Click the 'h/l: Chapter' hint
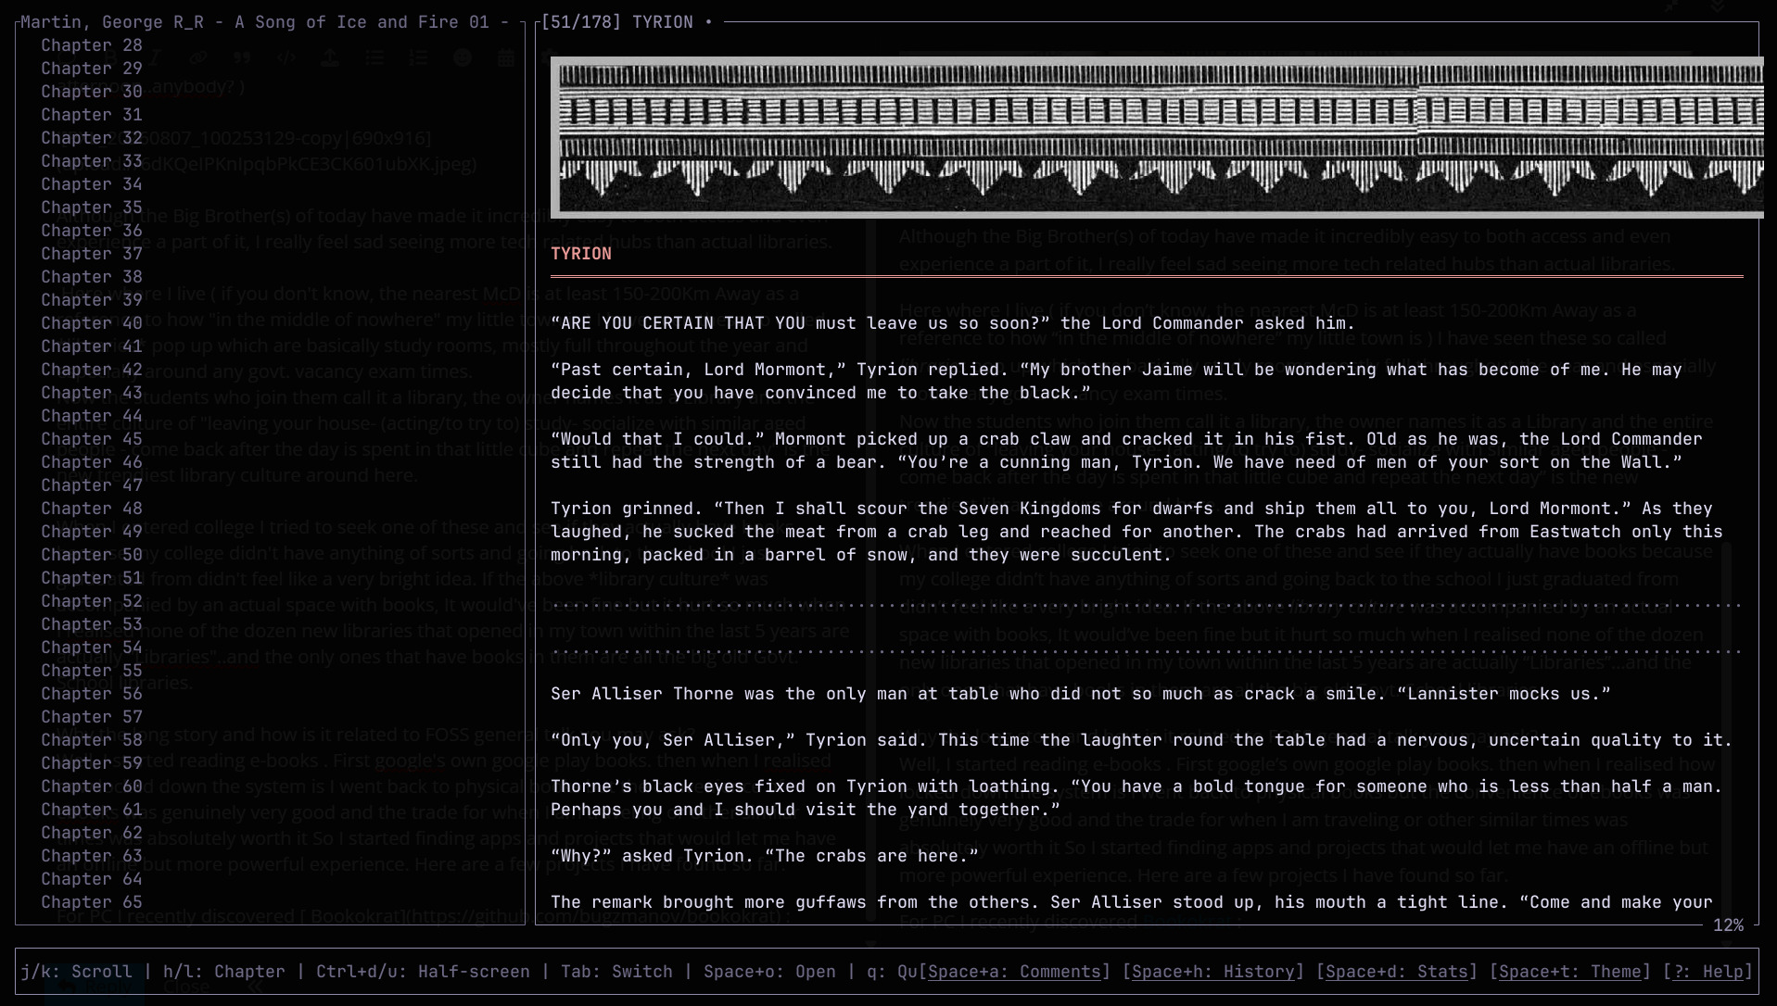Image resolution: width=1777 pixels, height=1006 pixels. click(224, 972)
